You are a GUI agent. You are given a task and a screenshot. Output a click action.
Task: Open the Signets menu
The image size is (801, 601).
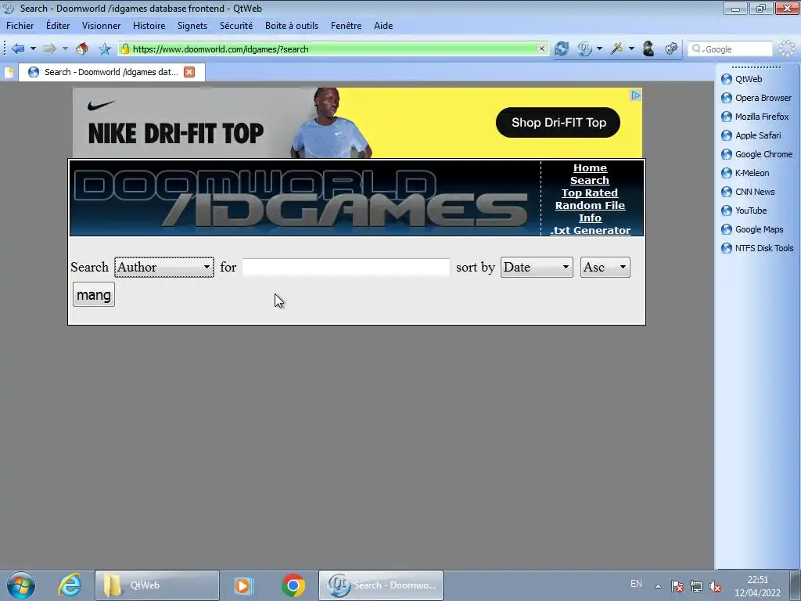click(192, 26)
